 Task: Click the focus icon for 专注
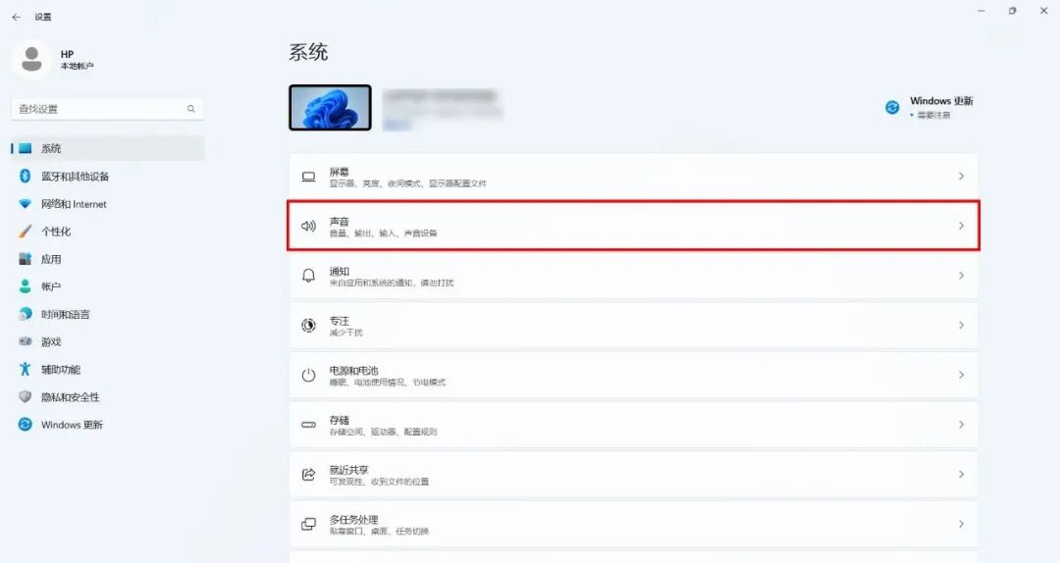coord(308,325)
